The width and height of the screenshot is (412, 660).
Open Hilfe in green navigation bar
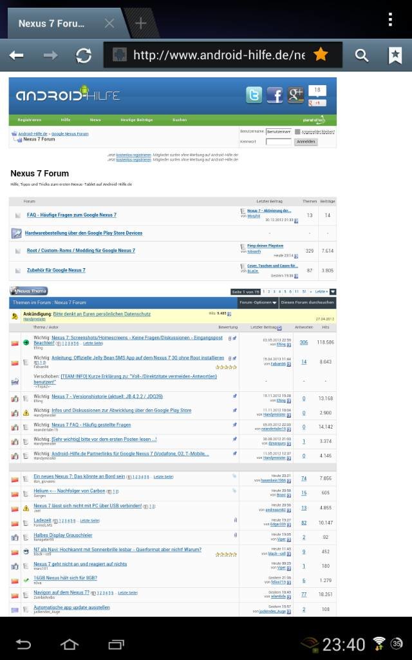66,120
